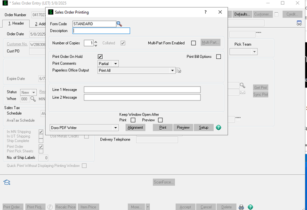Enable the Multi-Part Form Enabled checkbox
Screen dimensions: 307x210
pos(194,43)
